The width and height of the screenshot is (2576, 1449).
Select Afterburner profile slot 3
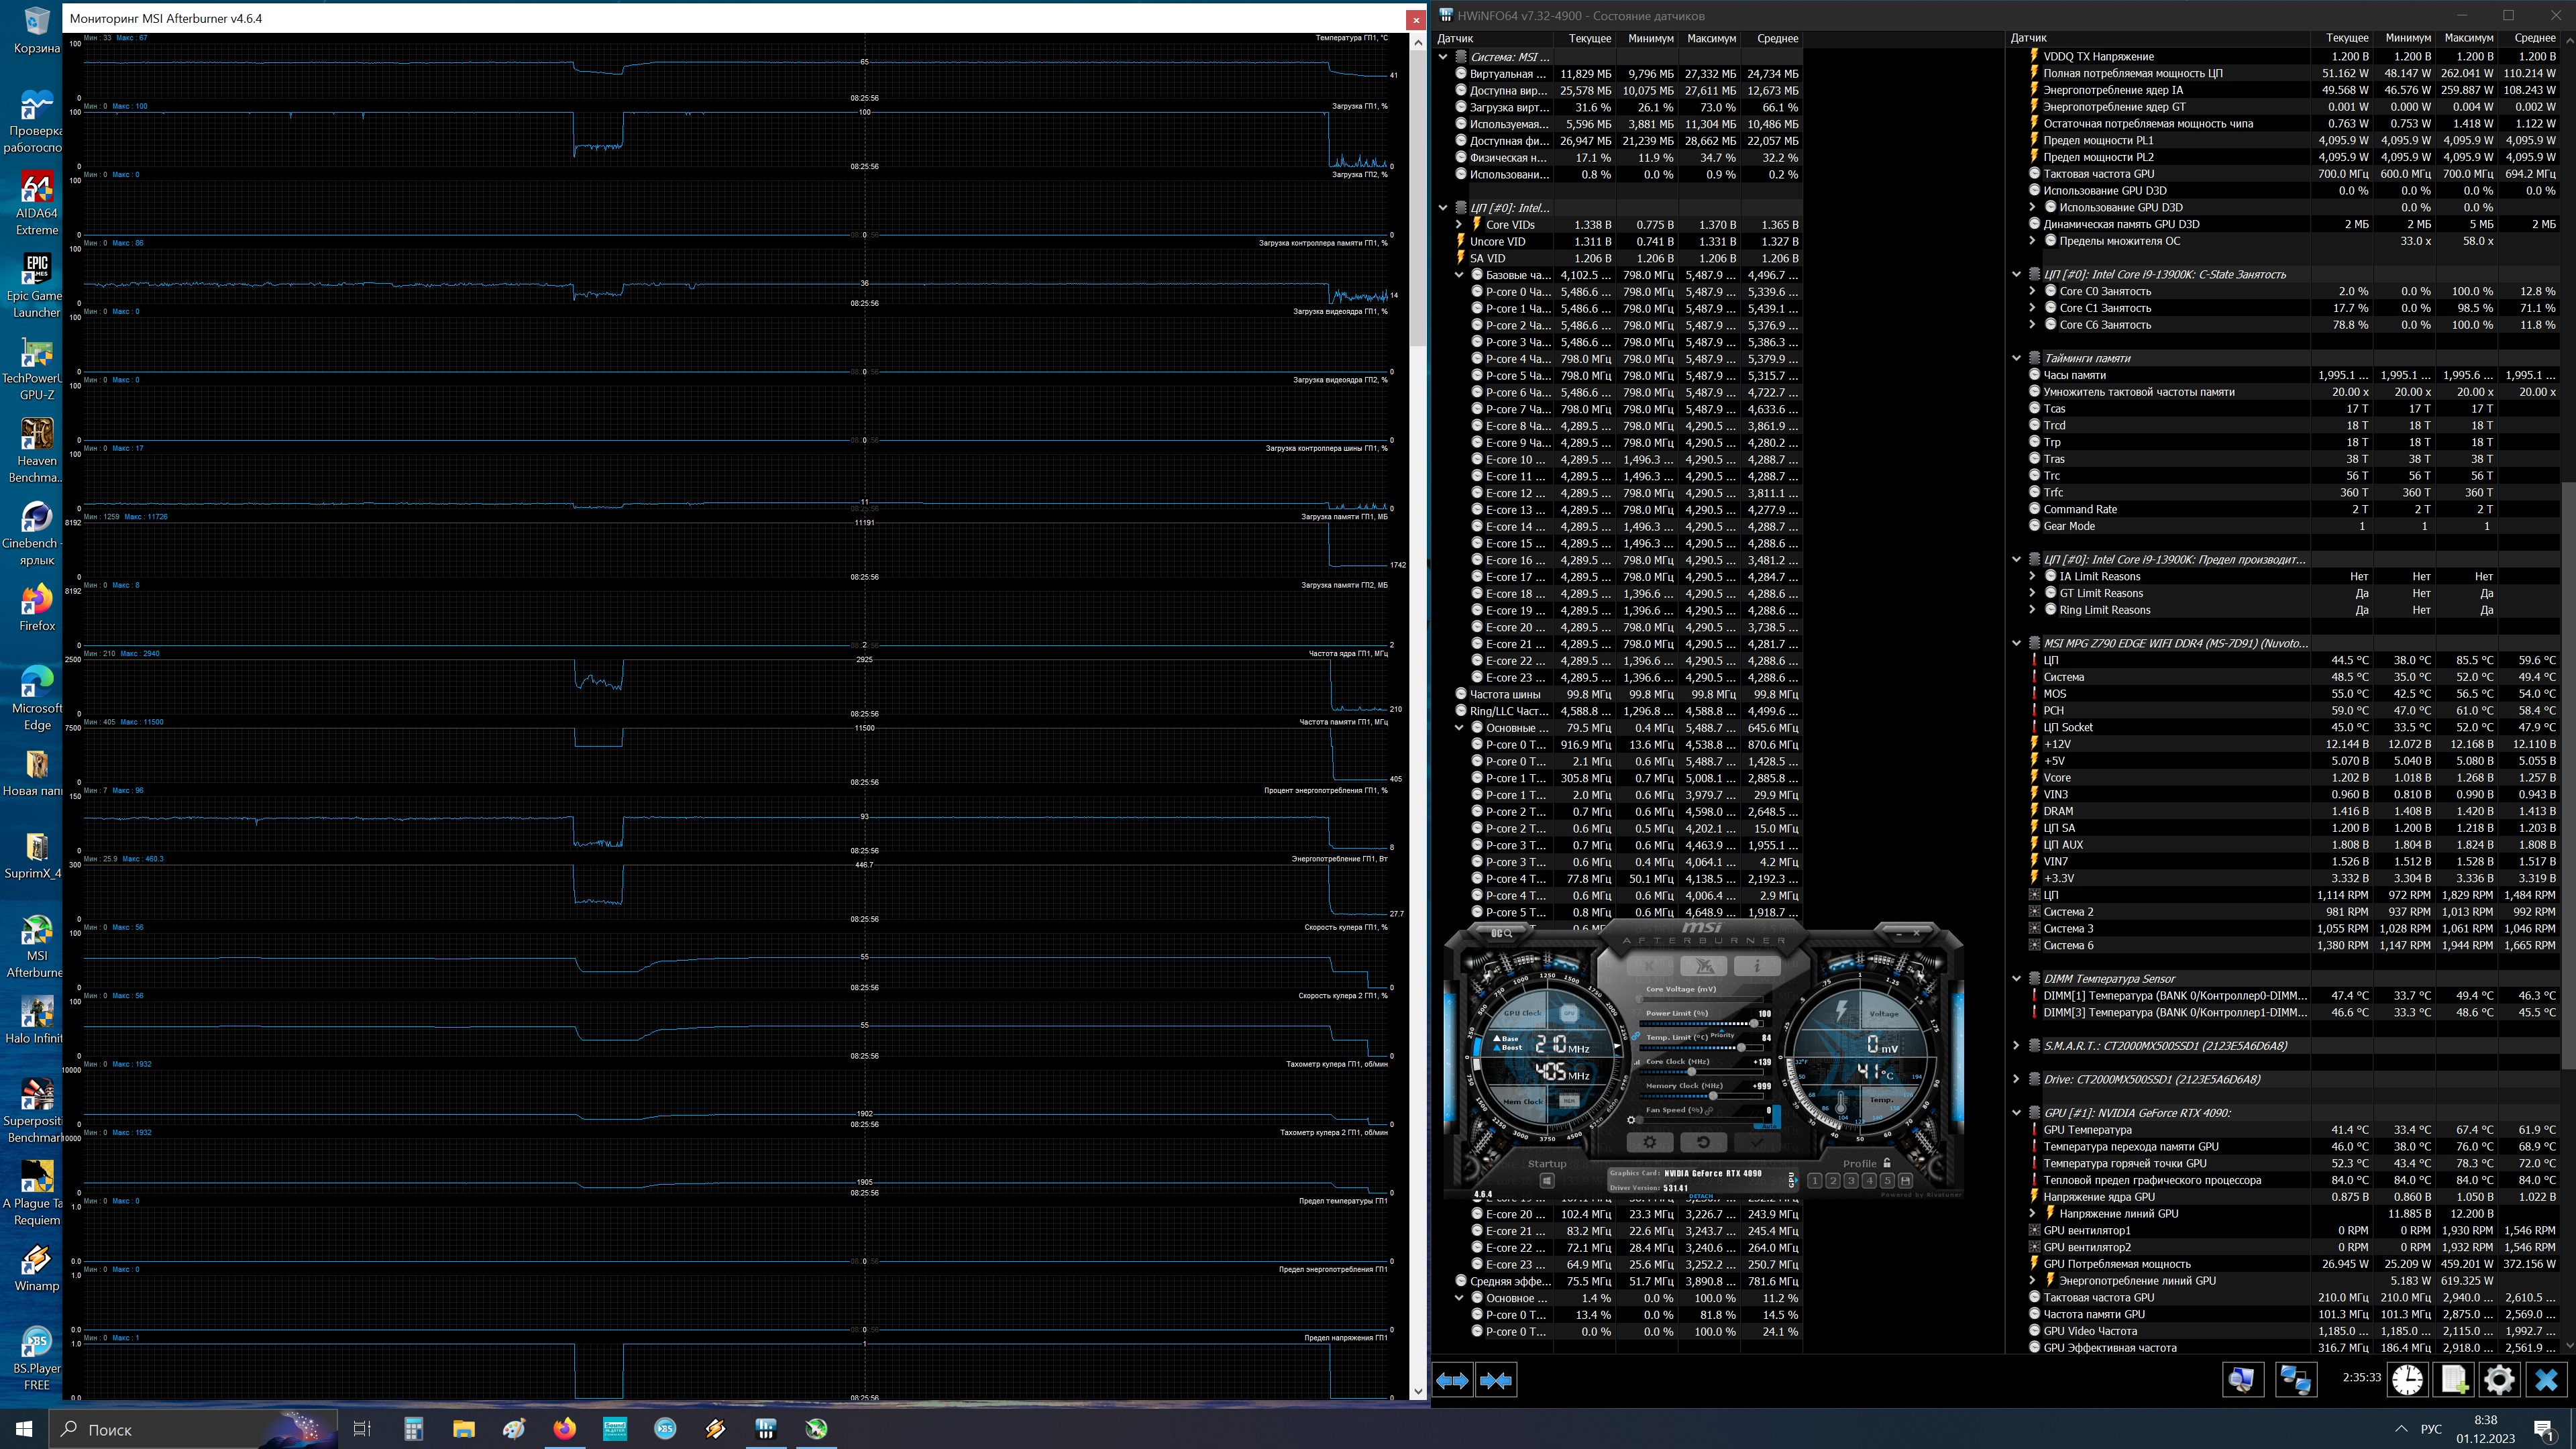point(1851,1181)
